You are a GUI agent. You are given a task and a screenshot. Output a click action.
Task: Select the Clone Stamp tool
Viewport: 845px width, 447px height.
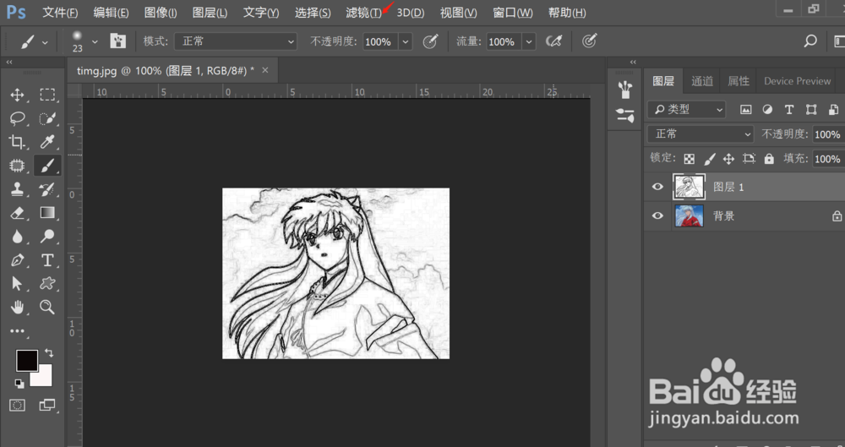(x=17, y=189)
